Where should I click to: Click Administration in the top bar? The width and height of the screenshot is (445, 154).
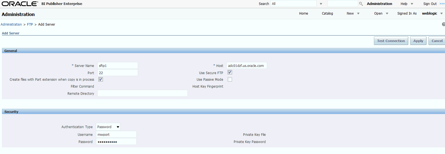379,4
